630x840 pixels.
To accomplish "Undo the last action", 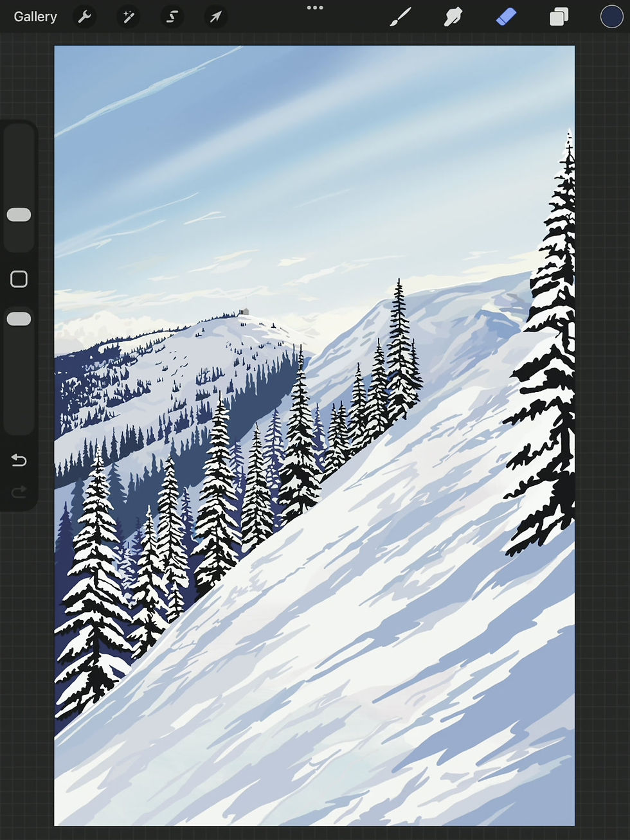I will [x=19, y=460].
